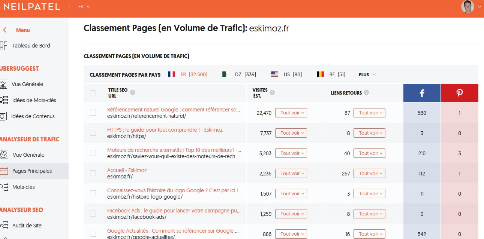Select the DZ [339] country tab
The width and height of the screenshot is (484, 239).
239,74
